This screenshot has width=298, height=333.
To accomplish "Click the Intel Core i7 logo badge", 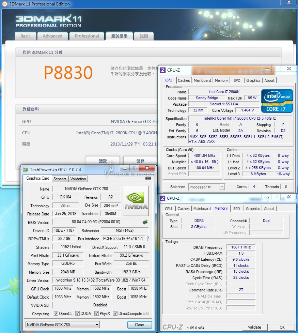I will pyautogui.click(x=277, y=101).
